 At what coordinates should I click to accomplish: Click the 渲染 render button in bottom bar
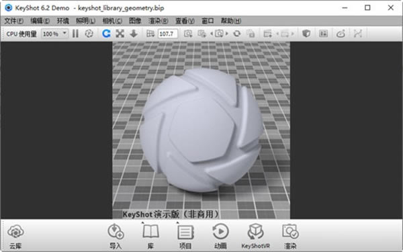(x=290, y=236)
